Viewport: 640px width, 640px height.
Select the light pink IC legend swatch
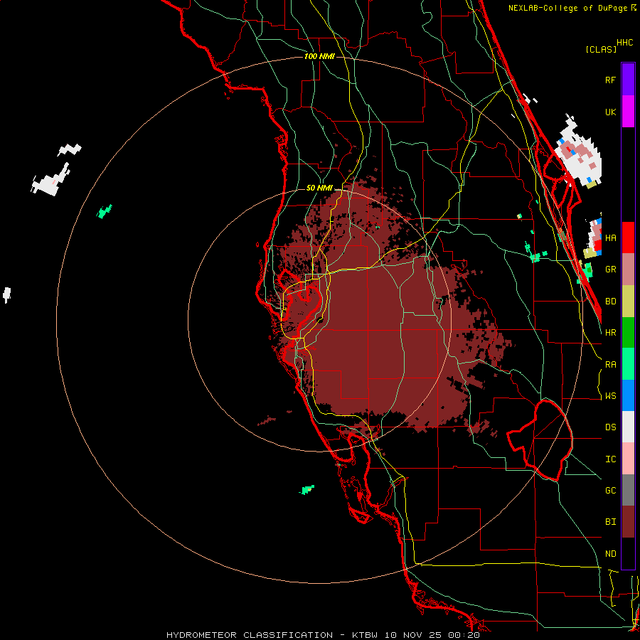(x=628, y=459)
